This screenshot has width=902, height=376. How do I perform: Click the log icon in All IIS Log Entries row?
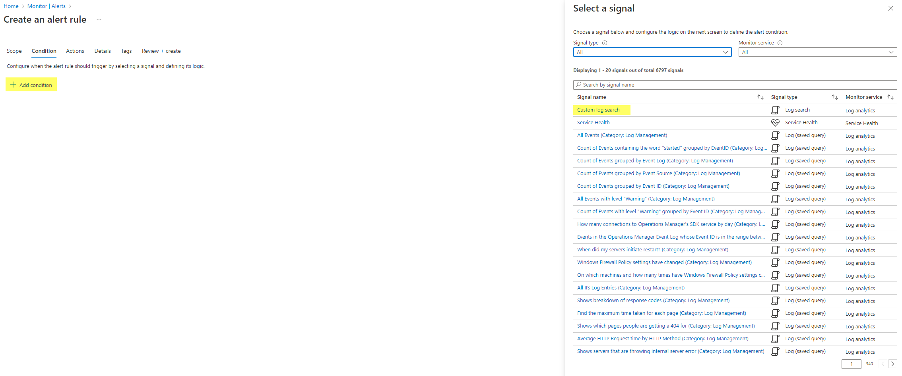tap(775, 288)
